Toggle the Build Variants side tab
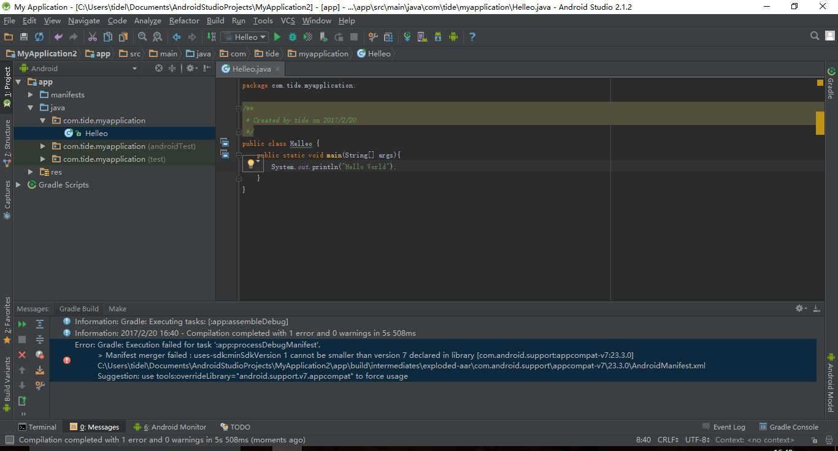This screenshot has width=838, height=451. (7, 383)
